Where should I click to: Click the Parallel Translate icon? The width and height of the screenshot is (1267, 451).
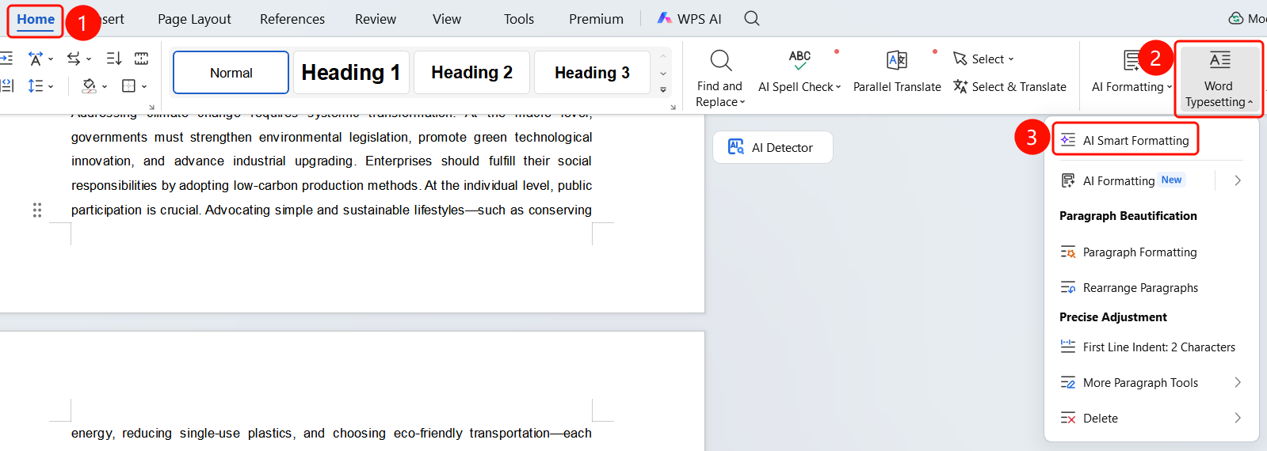(897, 61)
